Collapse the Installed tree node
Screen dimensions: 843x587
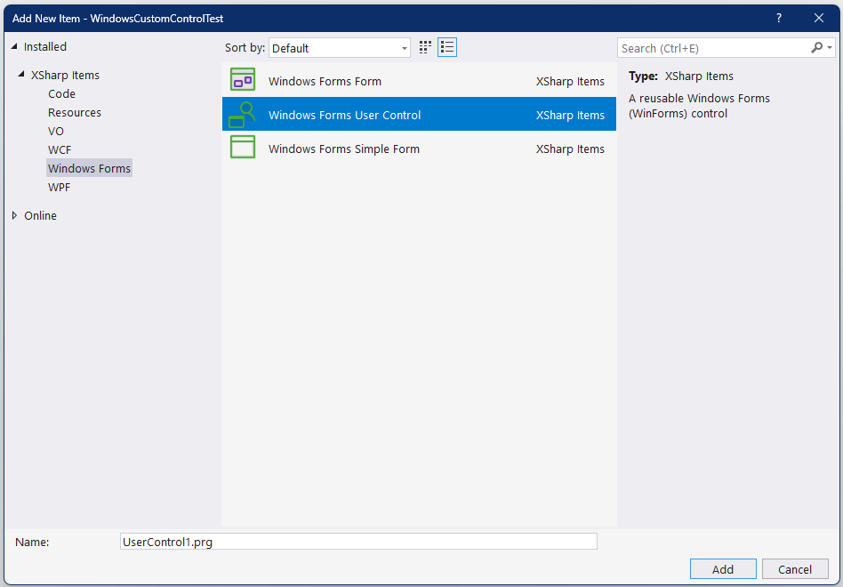(x=14, y=46)
